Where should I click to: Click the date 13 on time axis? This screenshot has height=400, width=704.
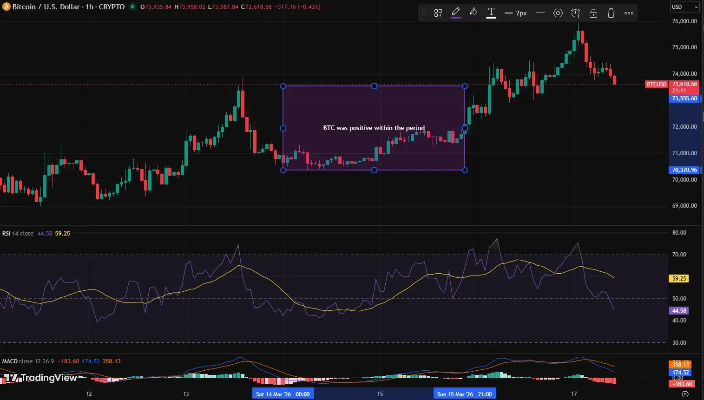(x=186, y=394)
